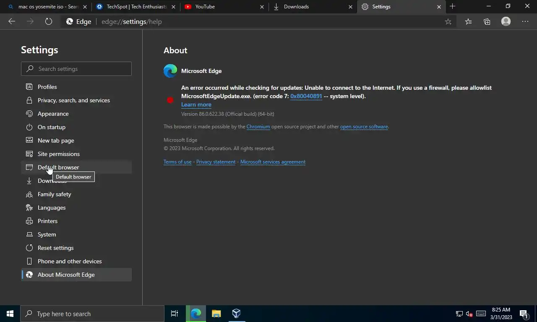This screenshot has height=322, width=537.
Task: Open System settings section
Action: (x=76, y=234)
